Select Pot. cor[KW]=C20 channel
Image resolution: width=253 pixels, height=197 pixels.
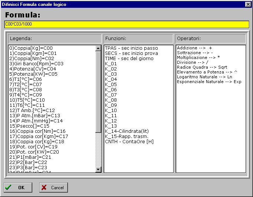(x=34, y=152)
